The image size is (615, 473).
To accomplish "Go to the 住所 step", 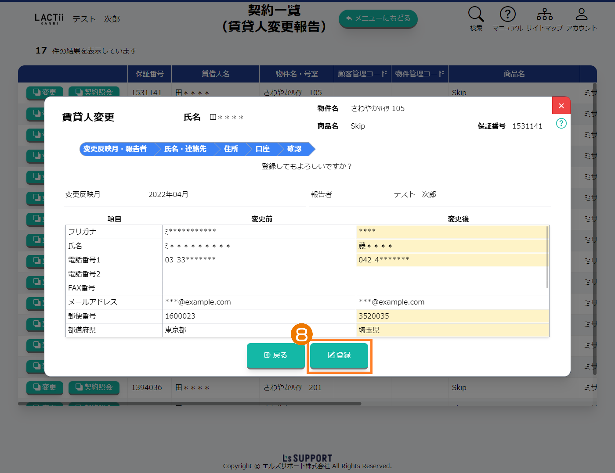I will 231,149.
